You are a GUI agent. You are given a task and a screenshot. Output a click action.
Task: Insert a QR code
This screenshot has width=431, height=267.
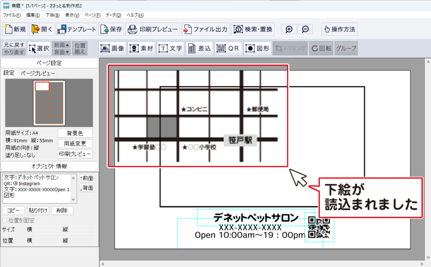tap(228, 48)
